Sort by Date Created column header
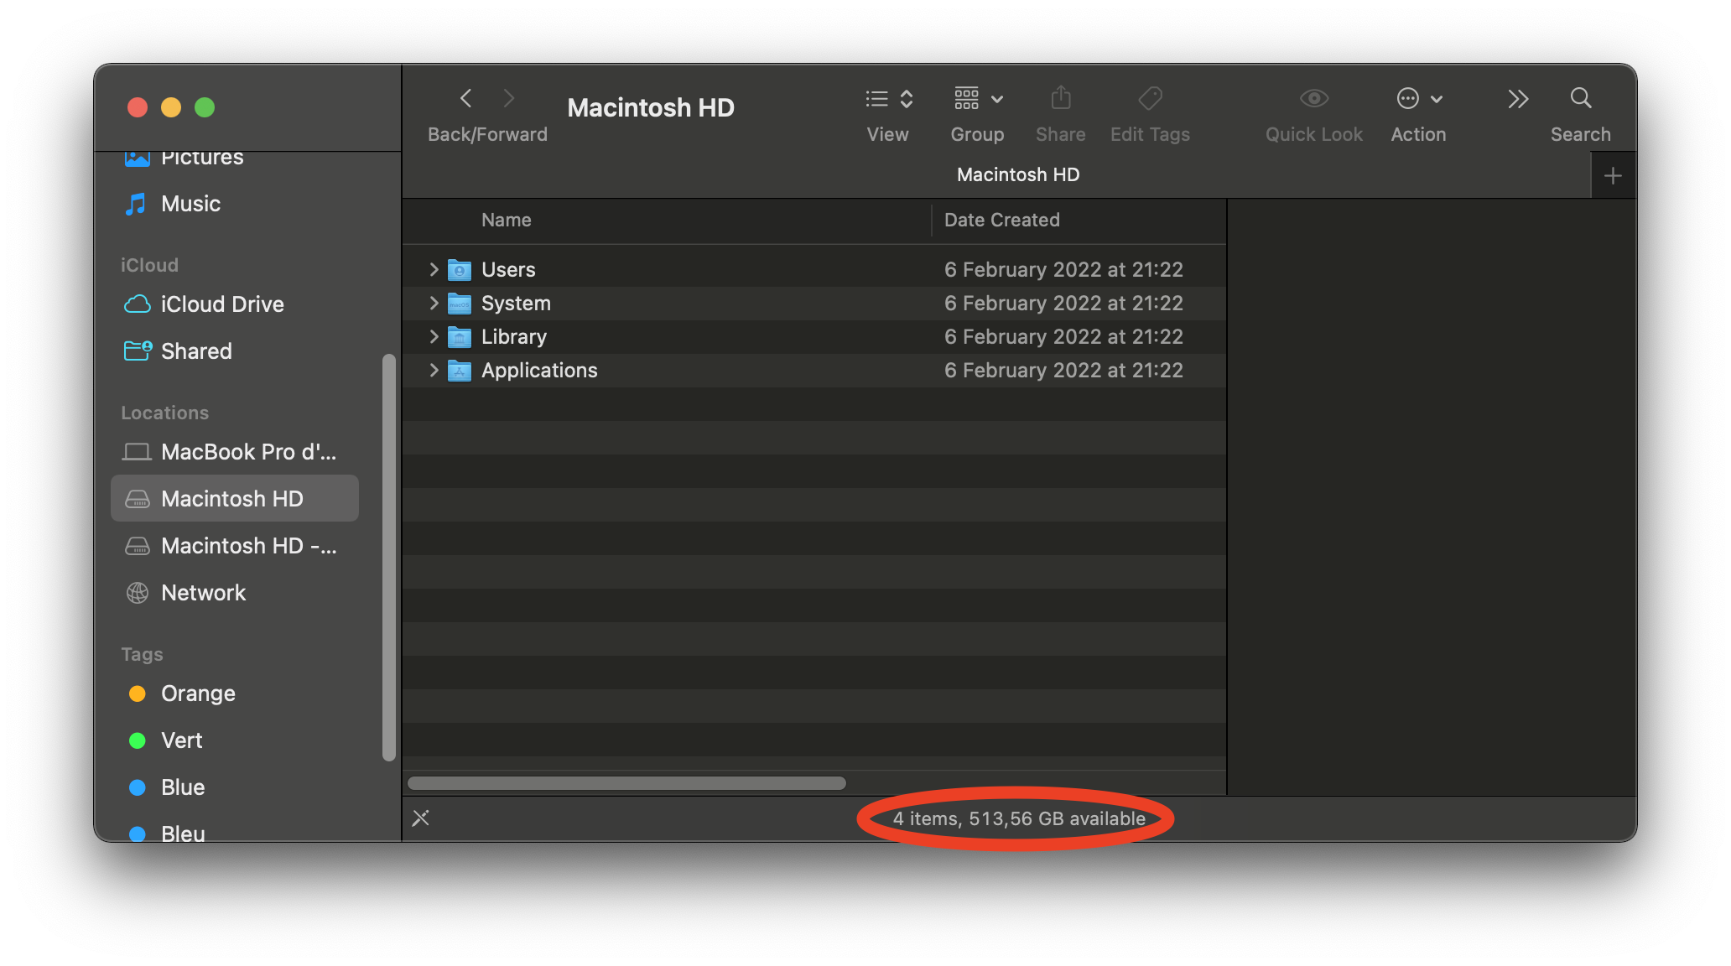The width and height of the screenshot is (1731, 966). 1001,220
